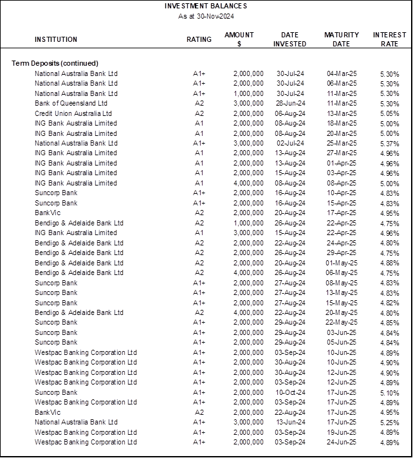413x458 pixels.
Task: Select maturity date 01-Apr-25
Action: (342, 163)
